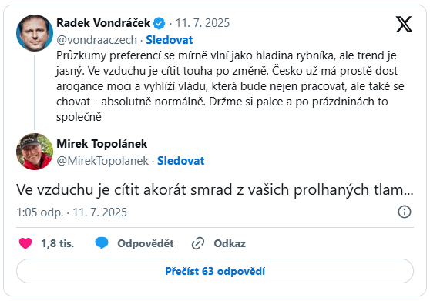Click the pink heart like icon
Screen dimensions: 430x301
tap(25, 243)
